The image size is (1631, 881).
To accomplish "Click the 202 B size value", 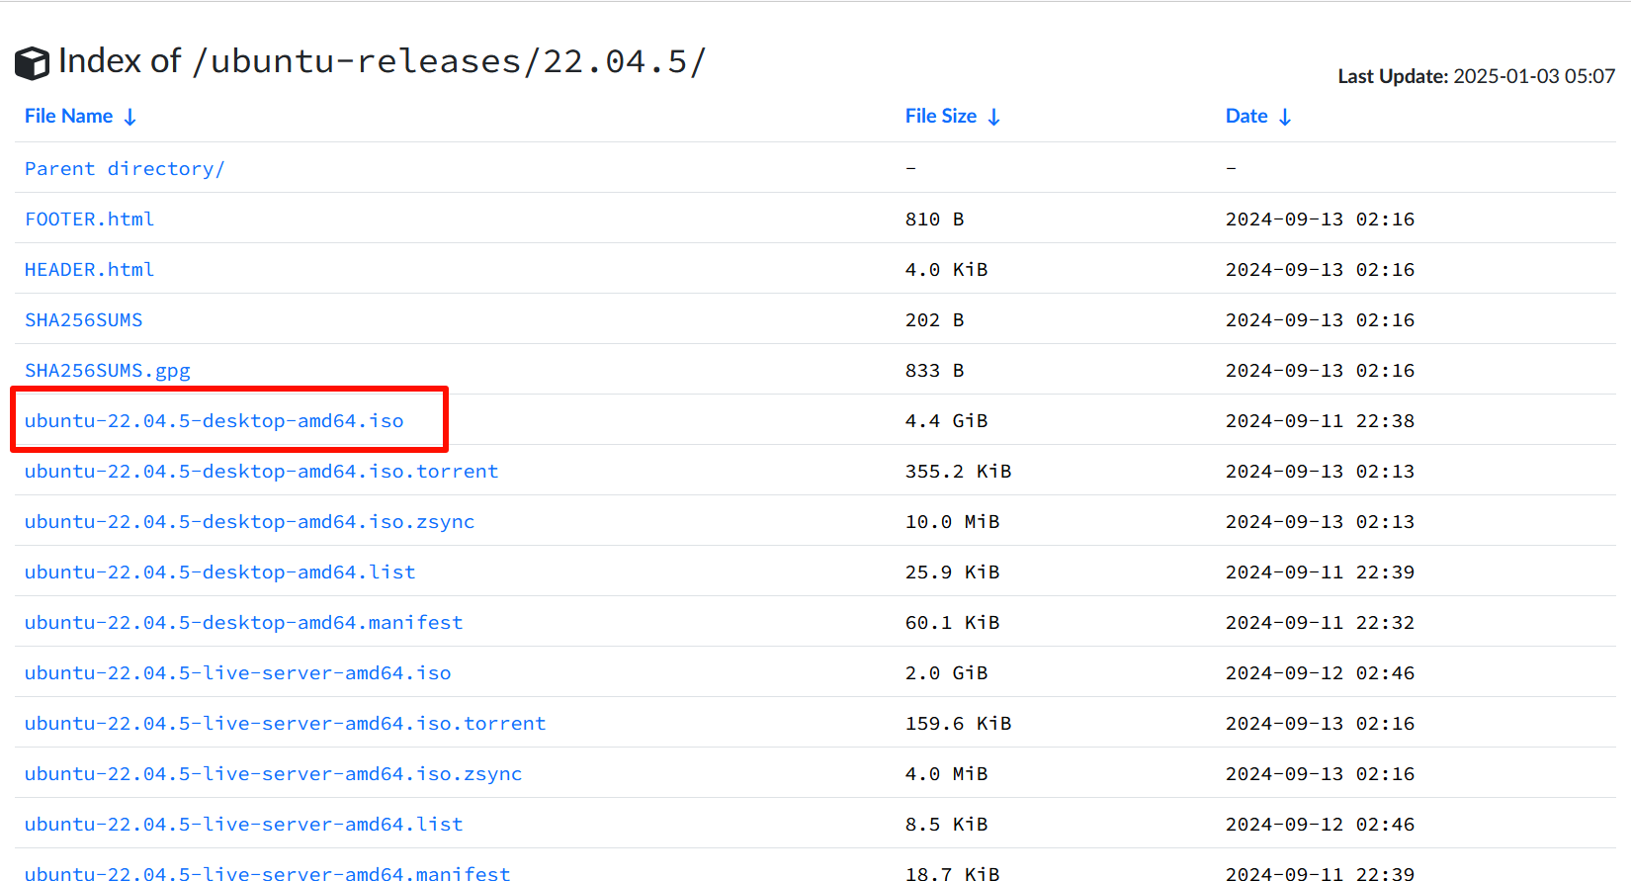I will (x=935, y=319).
